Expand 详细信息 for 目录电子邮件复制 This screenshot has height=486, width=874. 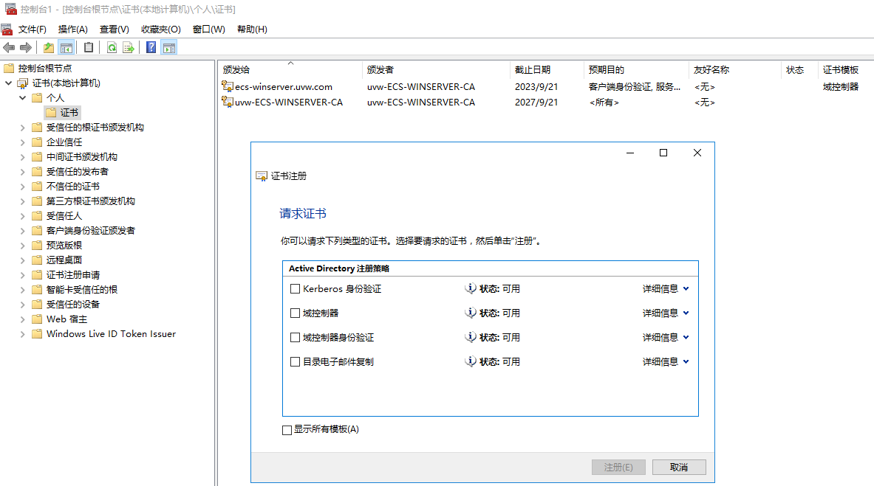pyautogui.click(x=666, y=361)
